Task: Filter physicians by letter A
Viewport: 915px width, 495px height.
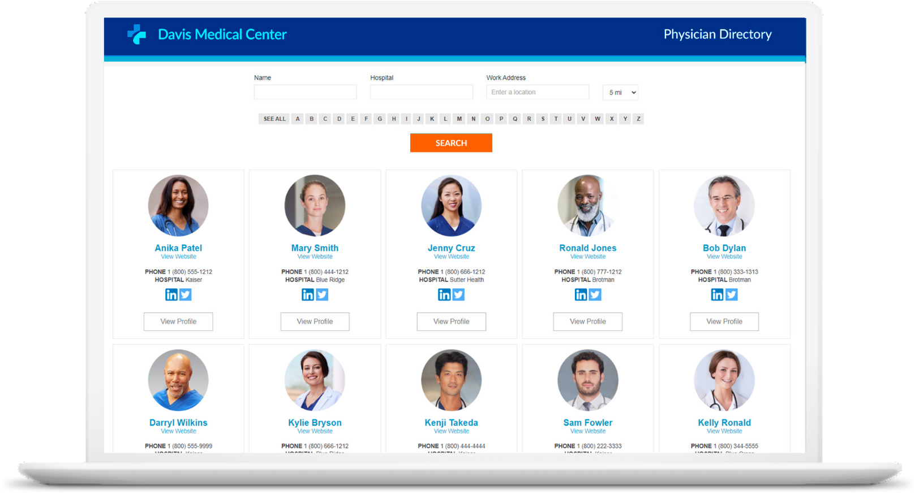Action: [298, 119]
